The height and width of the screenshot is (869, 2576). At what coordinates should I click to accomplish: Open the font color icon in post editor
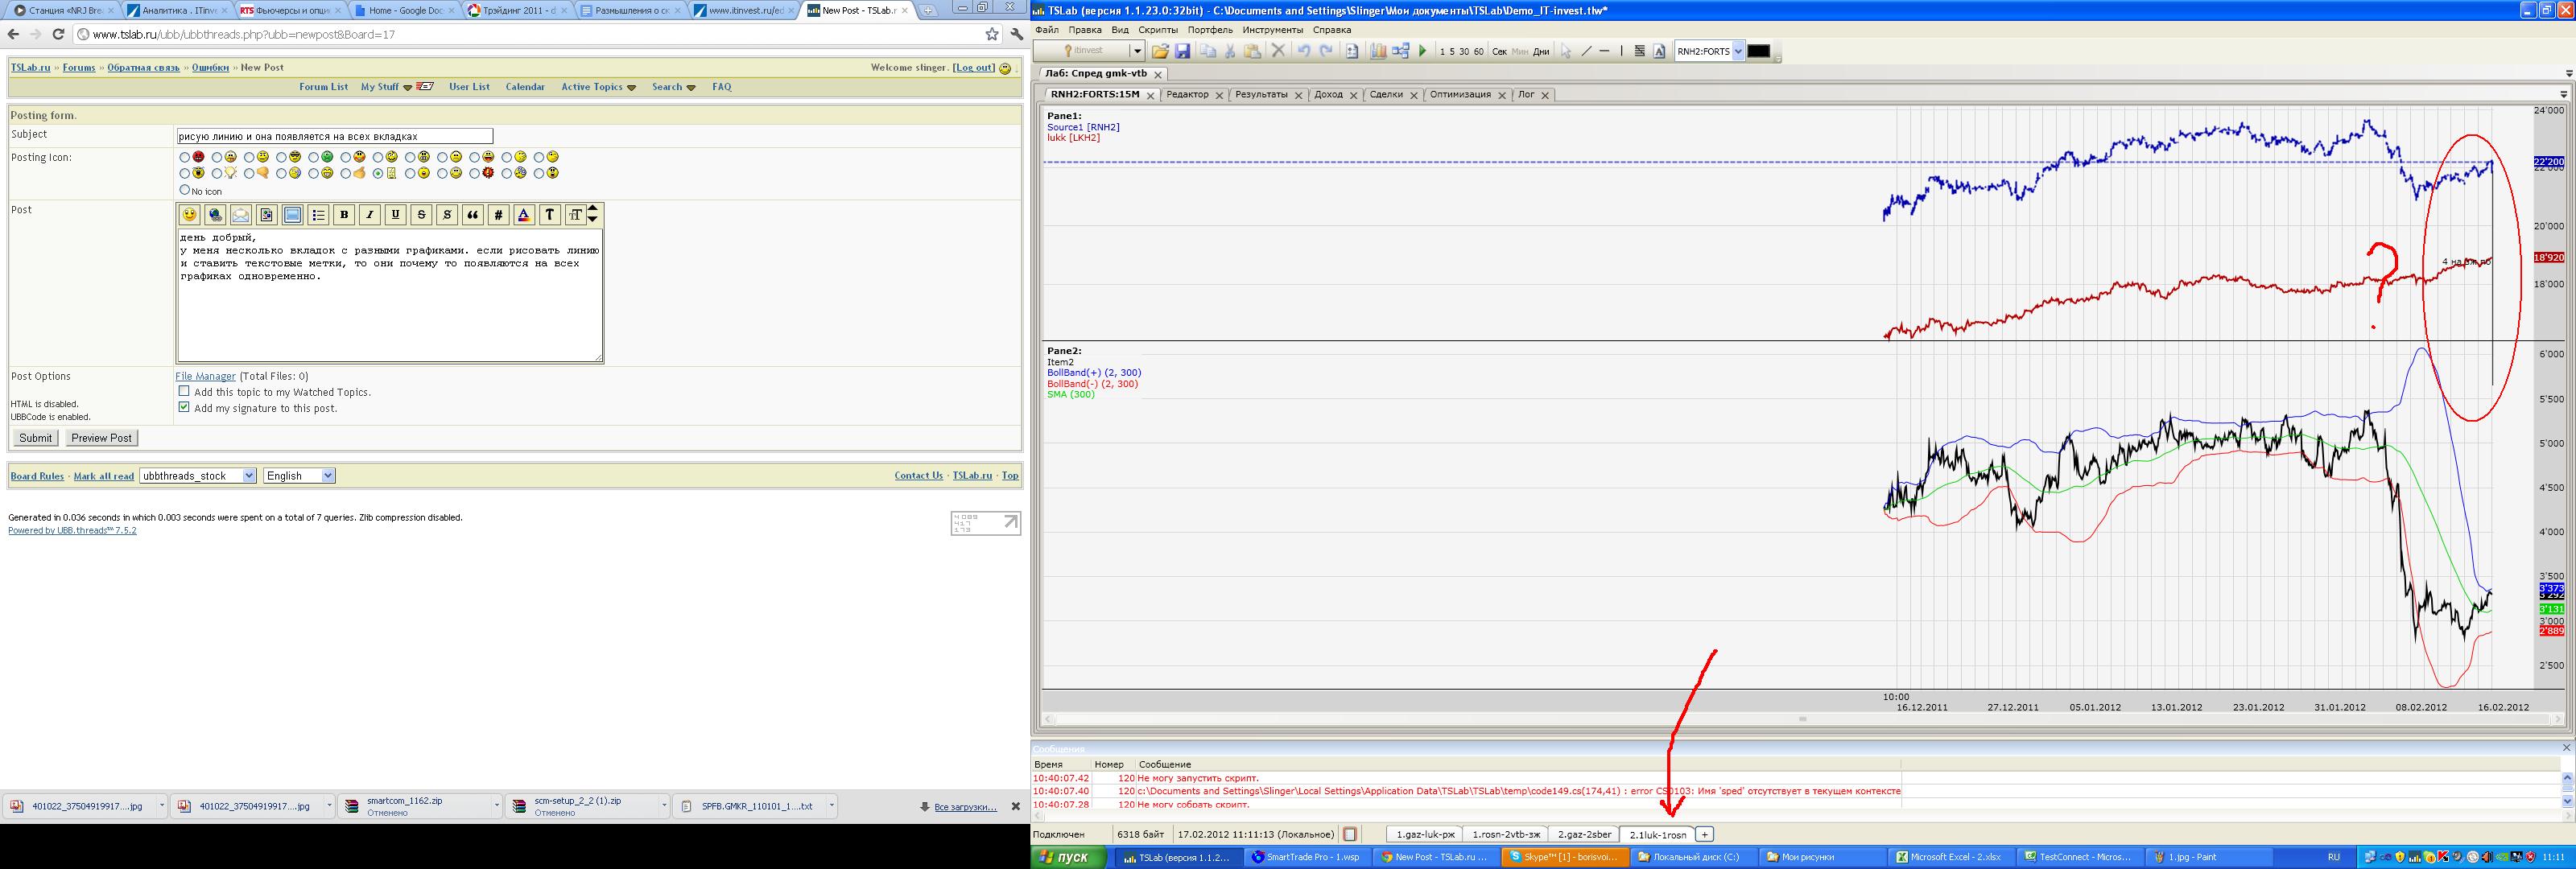(524, 214)
